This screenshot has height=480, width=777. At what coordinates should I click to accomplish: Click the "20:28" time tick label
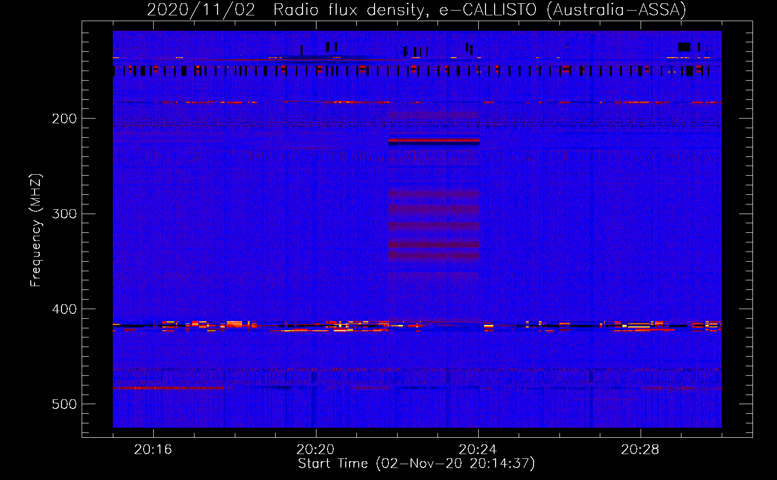coord(640,450)
